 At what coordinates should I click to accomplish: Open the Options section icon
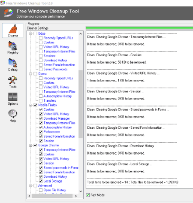[x=13, y=99]
